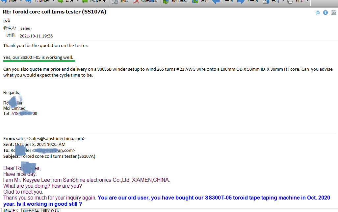Click the Reply (回复) toolbar button
The width and height of the screenshot is (338, 212).
click(9, 1)
